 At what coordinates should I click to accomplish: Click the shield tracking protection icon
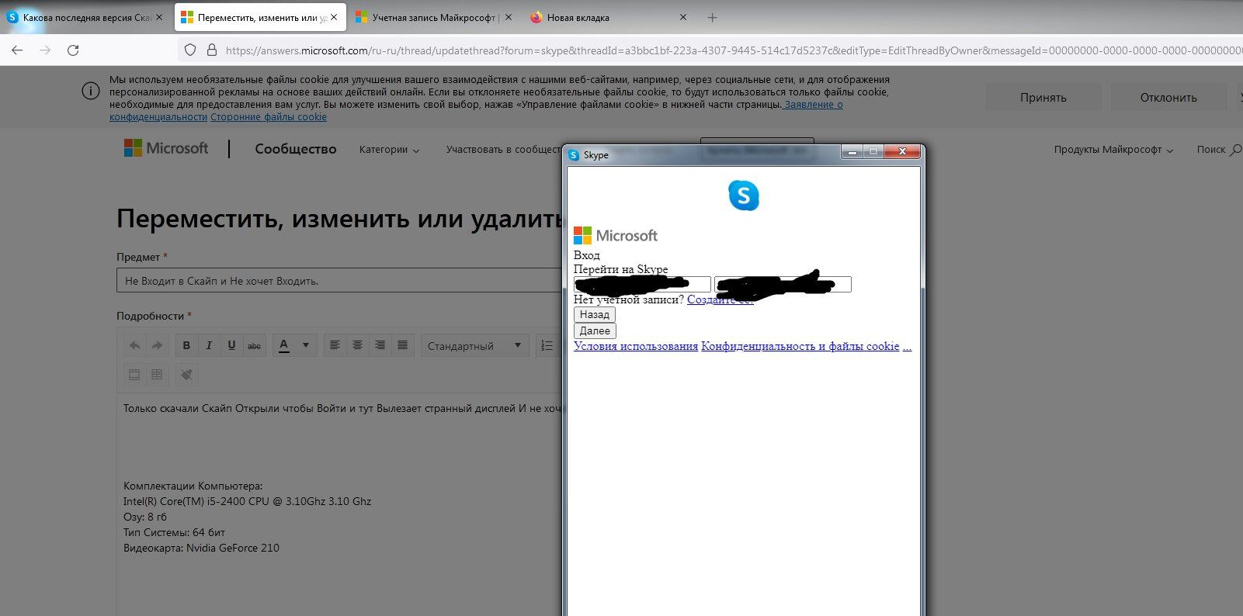190,50
